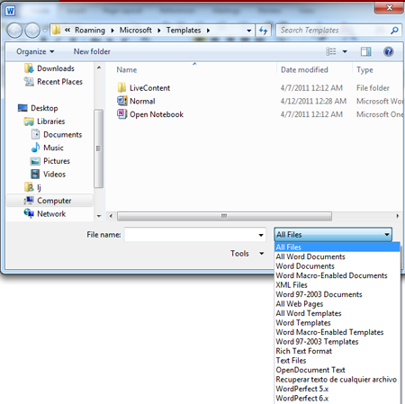The width and height of the screenshot is (405, 404).
Task: Click the navigation pane vertical scrollbar
Action: pos(98,148)
